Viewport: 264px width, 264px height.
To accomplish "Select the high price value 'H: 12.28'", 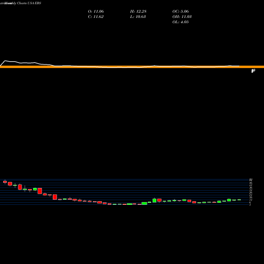I will tap(138, 12).
